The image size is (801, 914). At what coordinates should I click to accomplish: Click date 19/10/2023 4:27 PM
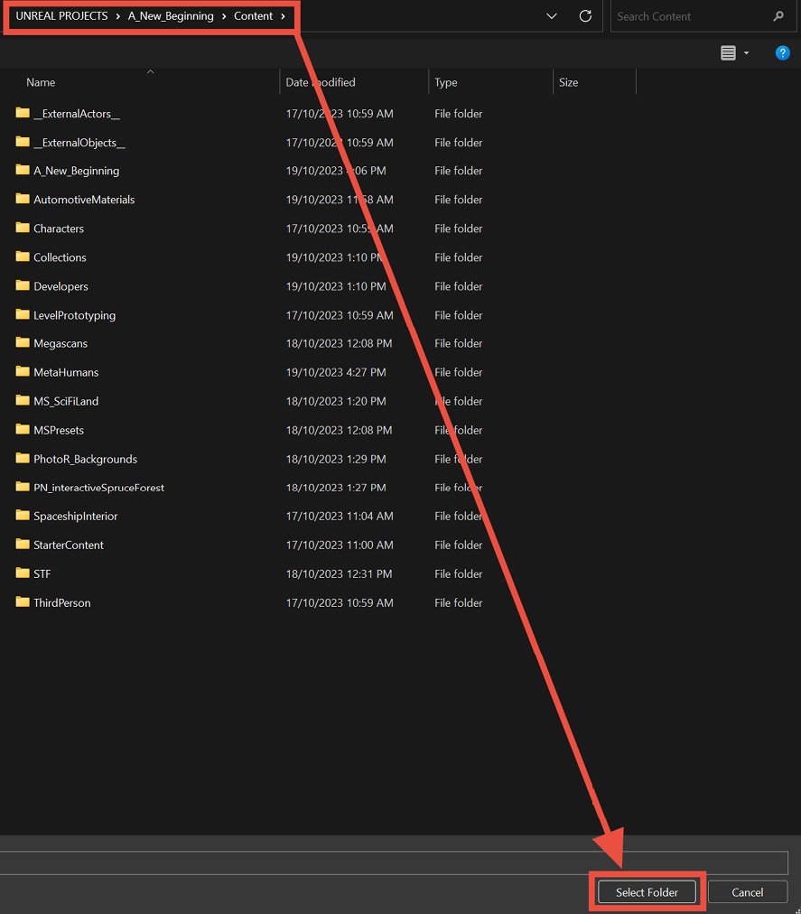point(336,372)
